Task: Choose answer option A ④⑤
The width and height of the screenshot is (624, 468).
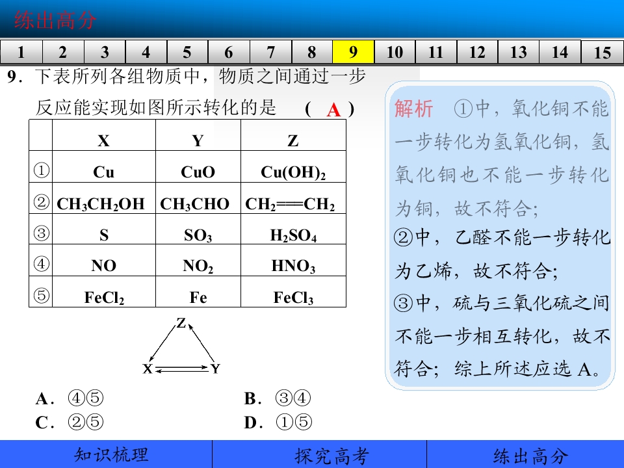Action: pyautogui.click(x=70, y=398)
